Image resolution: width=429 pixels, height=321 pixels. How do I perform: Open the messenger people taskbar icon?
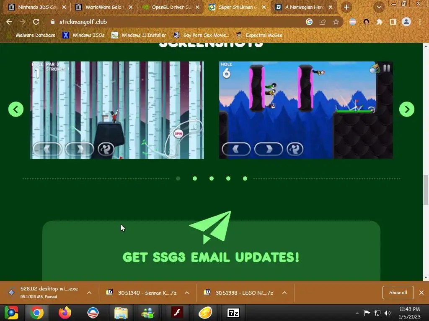pos(148,313)
